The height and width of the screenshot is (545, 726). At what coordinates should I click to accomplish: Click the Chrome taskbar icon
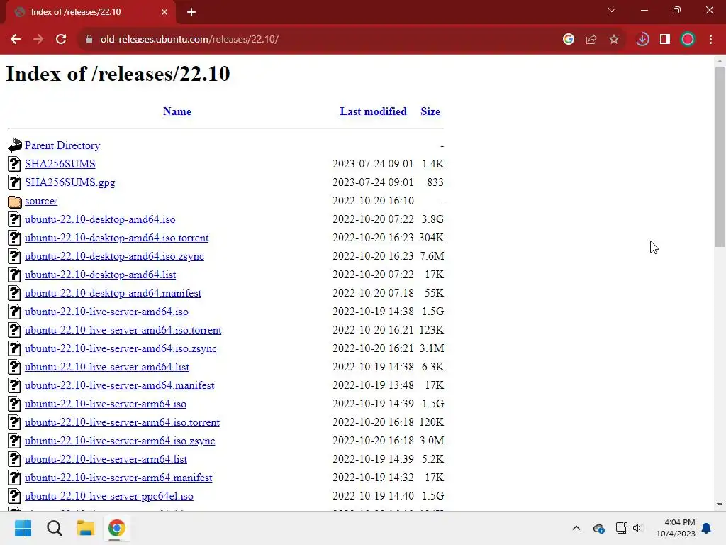pyautogui.click(x=117, y=528)
